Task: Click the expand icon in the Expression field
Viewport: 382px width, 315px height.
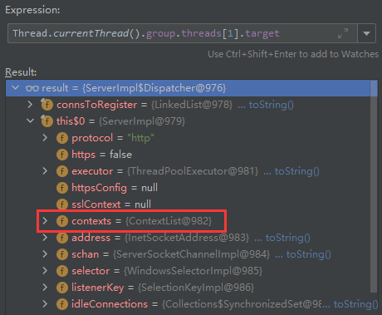Action: pos(343,33)
